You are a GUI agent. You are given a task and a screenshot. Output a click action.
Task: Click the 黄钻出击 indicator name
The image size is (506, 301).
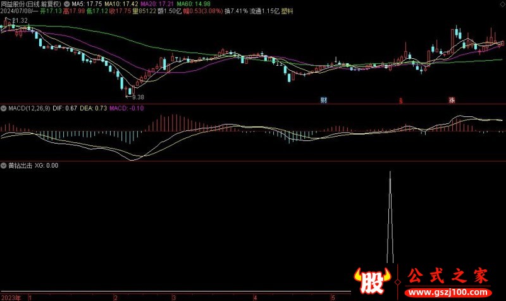coord(19,166)
